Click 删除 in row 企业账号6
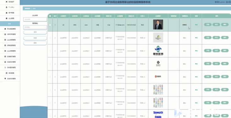The height and width of the screenshot is (118, 231). pos(225,64)
